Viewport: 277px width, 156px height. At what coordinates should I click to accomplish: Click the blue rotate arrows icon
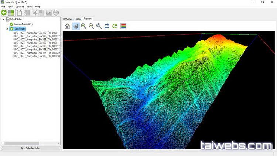pyautogui.click(x=107, y=26)
